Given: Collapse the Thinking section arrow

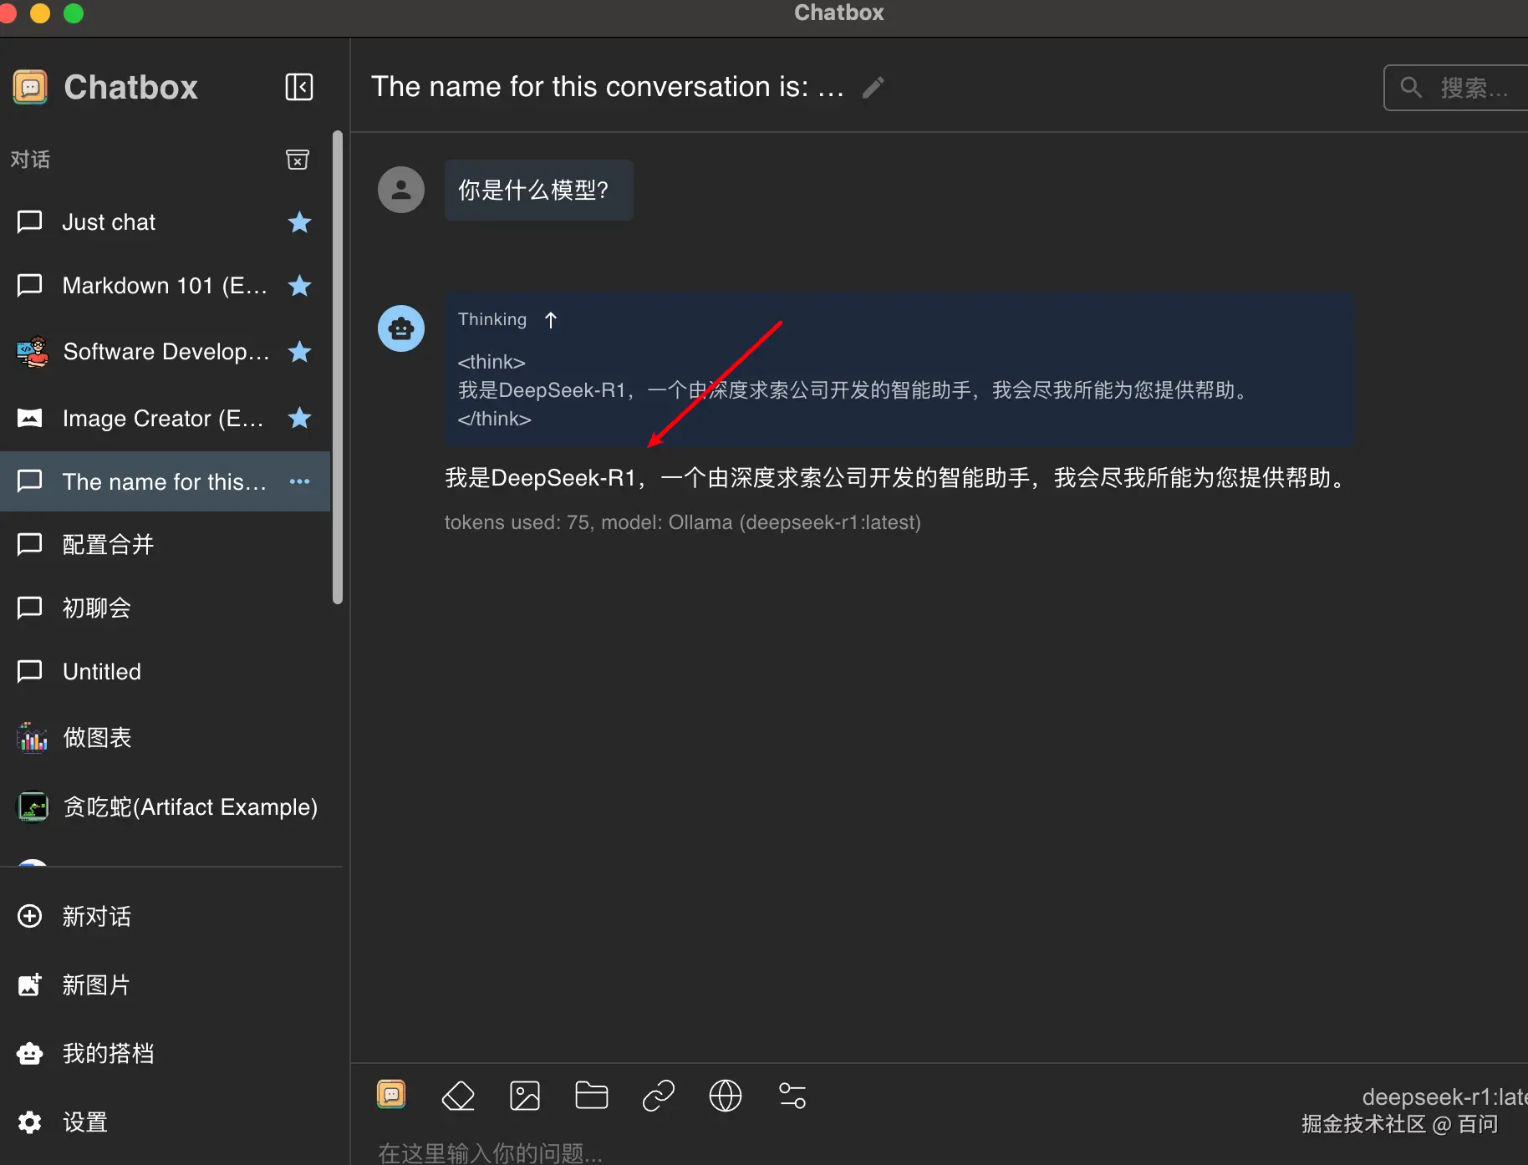Looking at the screenshot, I should pos(551,320).
